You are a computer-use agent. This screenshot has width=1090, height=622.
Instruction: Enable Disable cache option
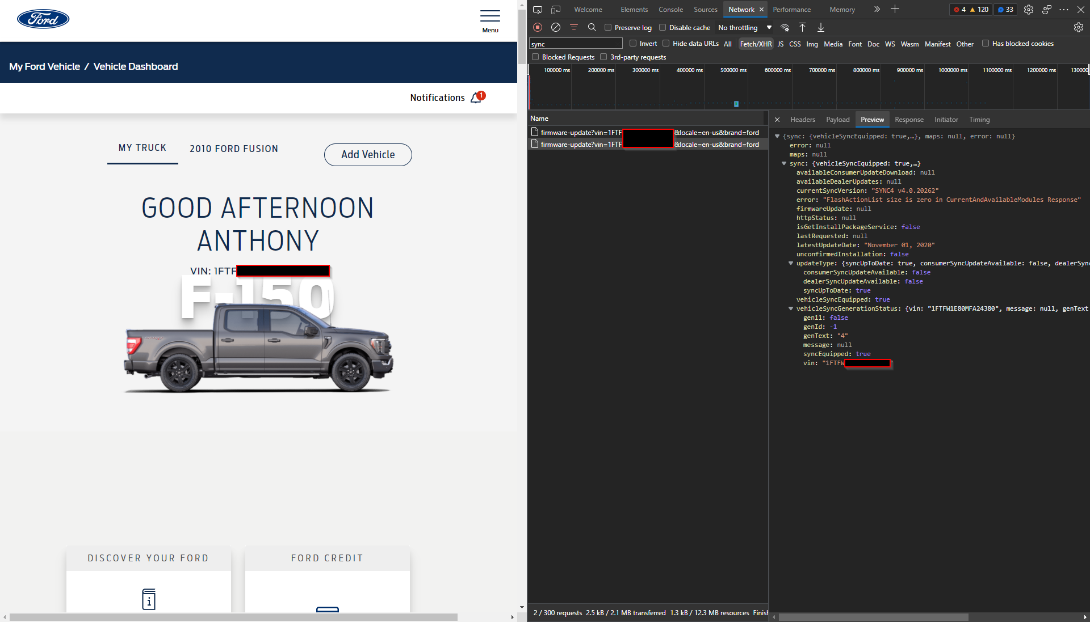663,27
